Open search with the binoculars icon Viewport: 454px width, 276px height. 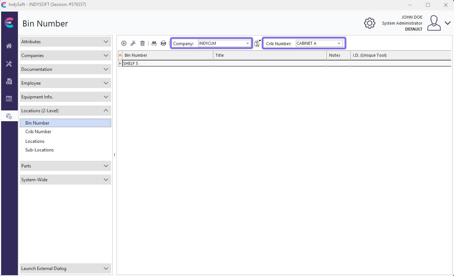154,43
